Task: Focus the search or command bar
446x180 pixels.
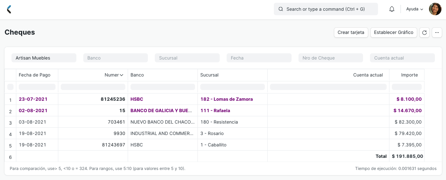Action: [326, 9]
